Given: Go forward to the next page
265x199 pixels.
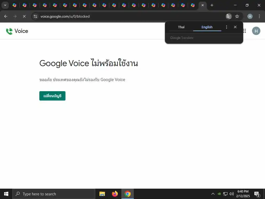Looking at the screenshot, I should click(x=15, y=16).
